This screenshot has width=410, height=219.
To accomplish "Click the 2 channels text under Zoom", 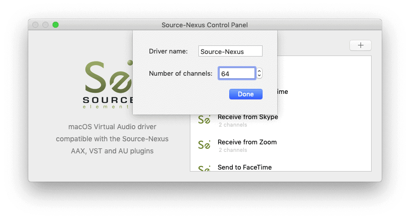I will click(x=233, y=150).
